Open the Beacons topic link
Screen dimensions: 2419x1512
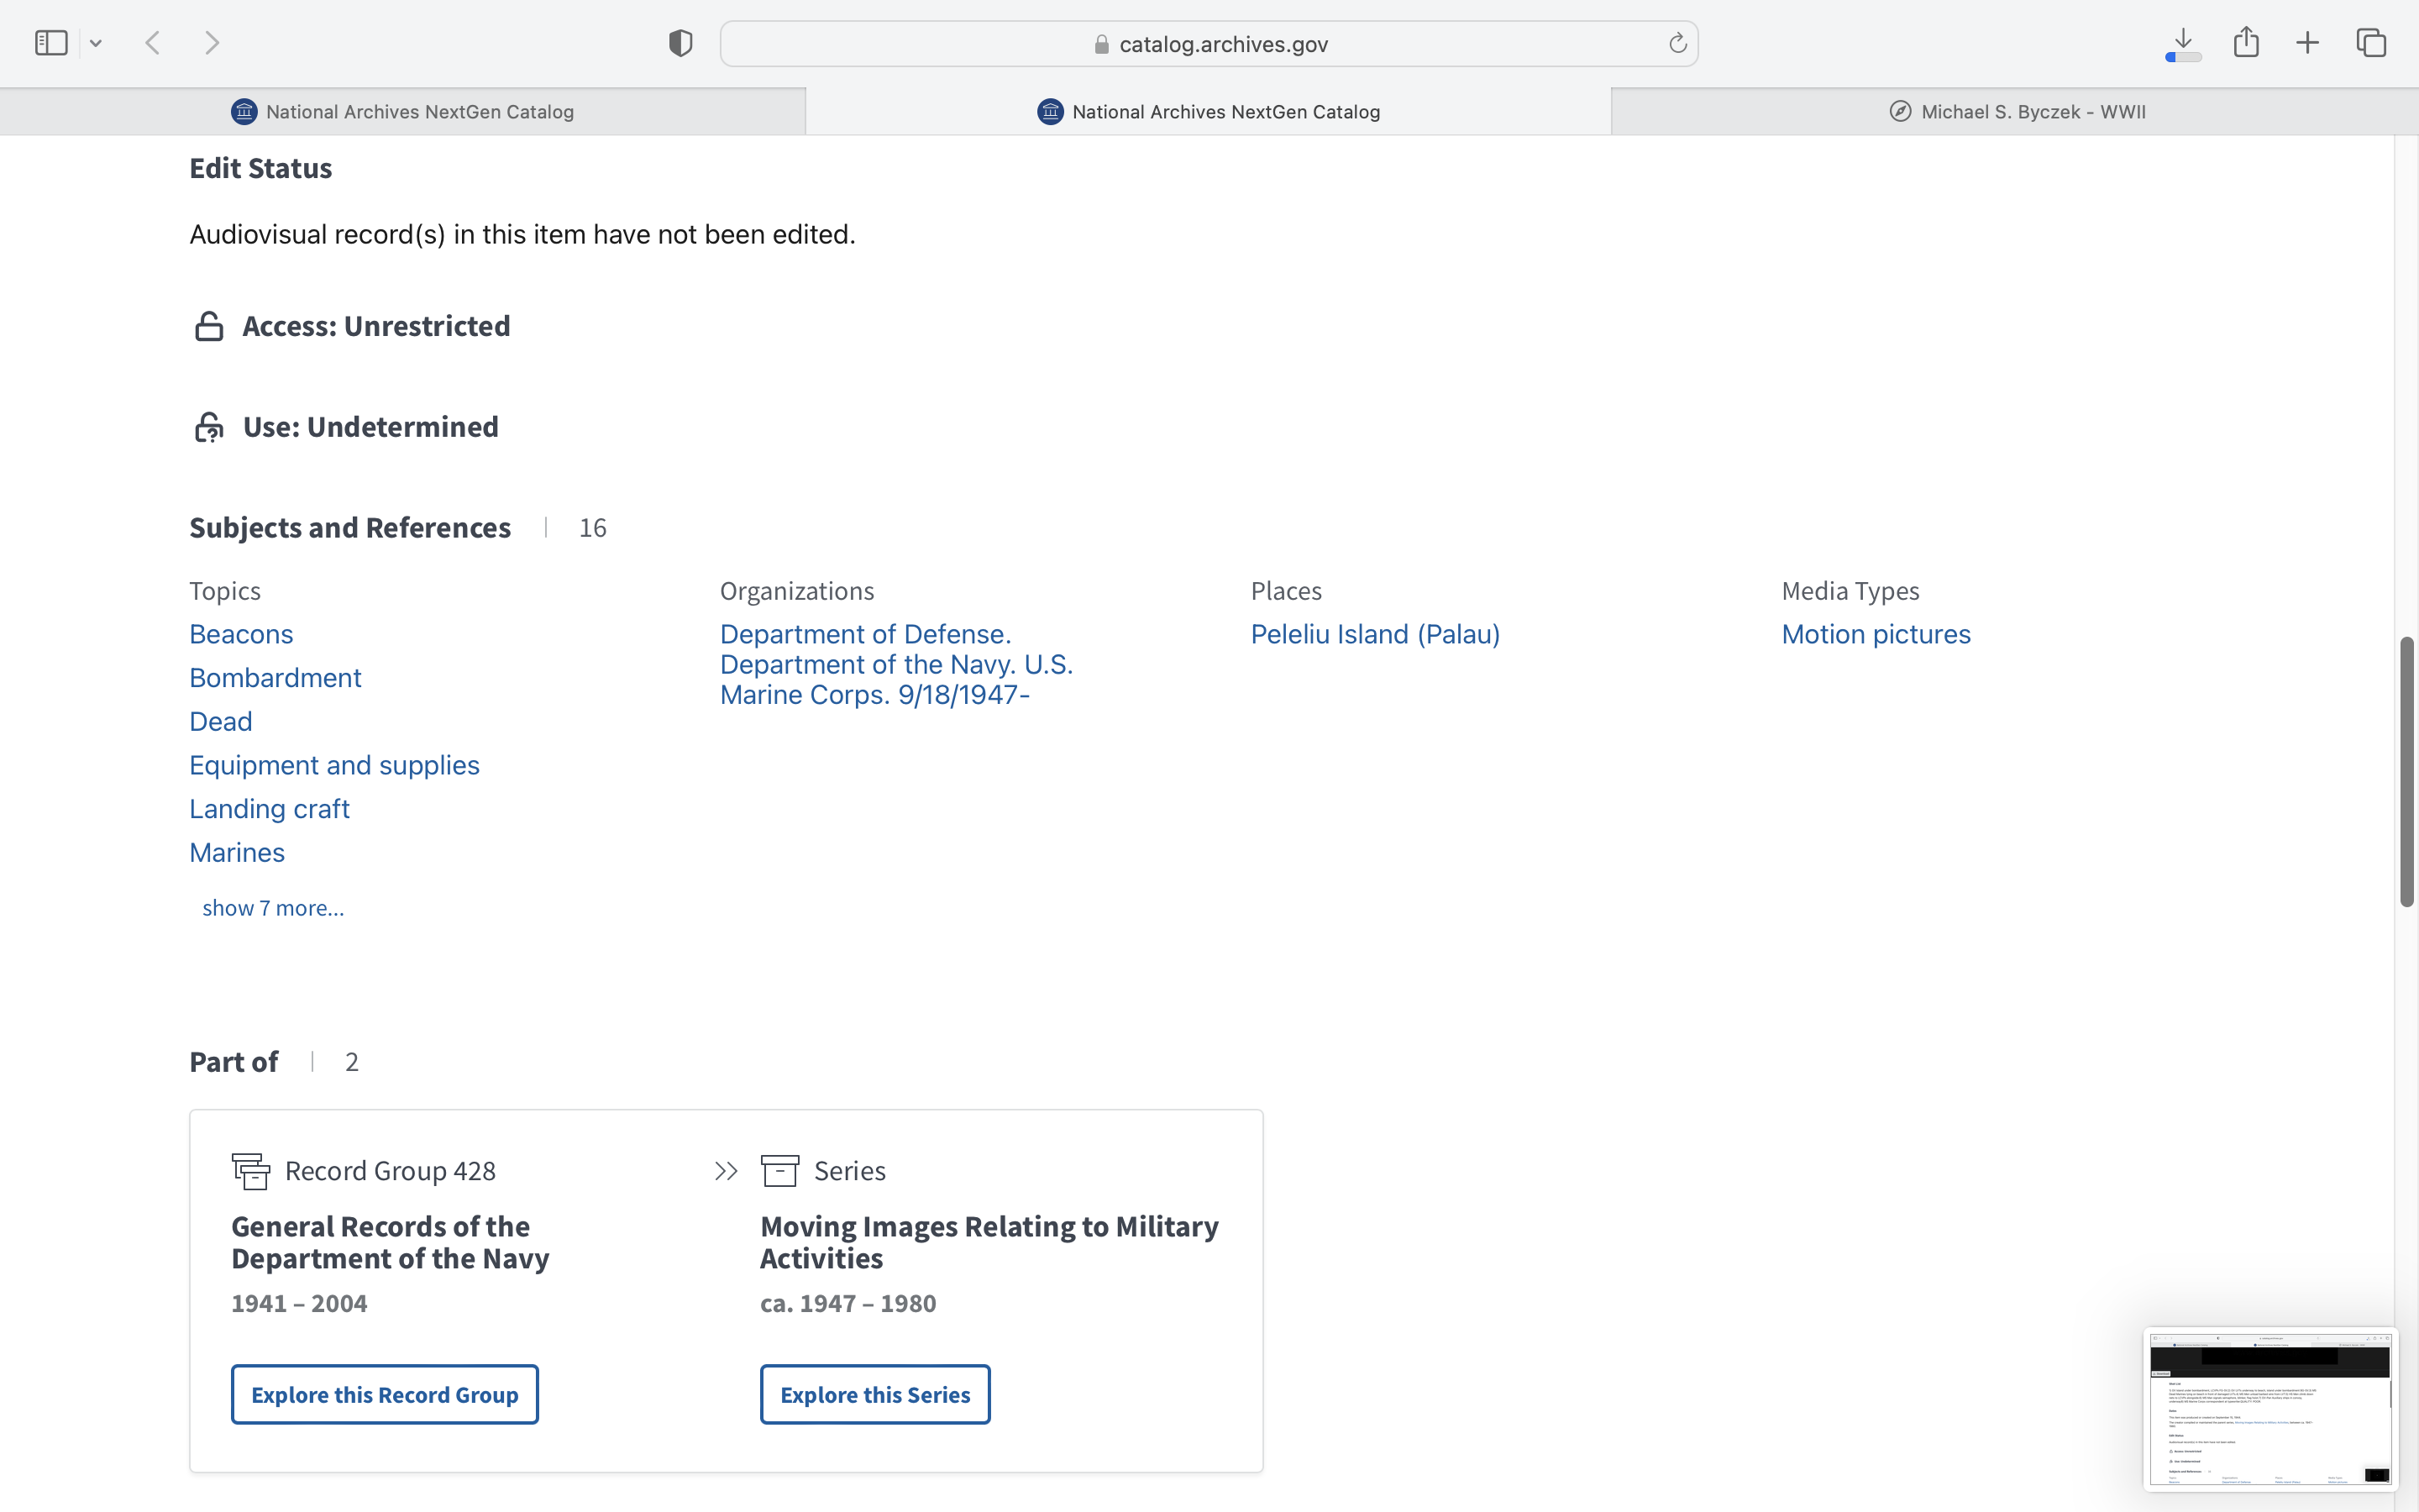[x=241, y=634]
